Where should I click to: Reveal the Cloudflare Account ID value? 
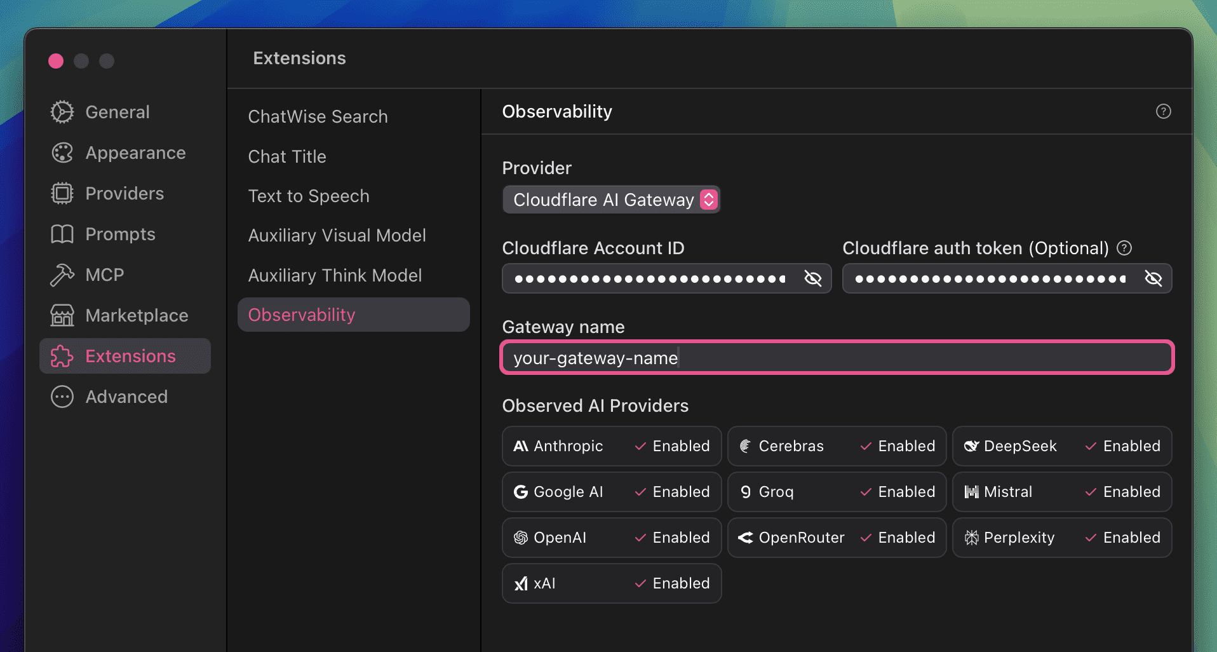pos(813,278)
